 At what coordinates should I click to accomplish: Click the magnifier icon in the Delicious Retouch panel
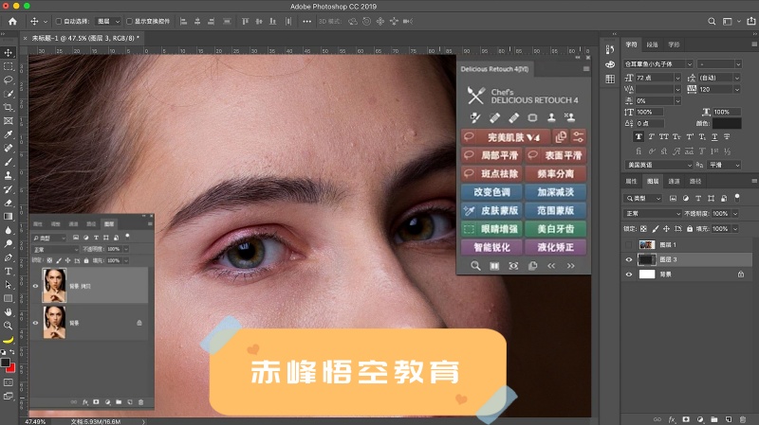[473, 266]
